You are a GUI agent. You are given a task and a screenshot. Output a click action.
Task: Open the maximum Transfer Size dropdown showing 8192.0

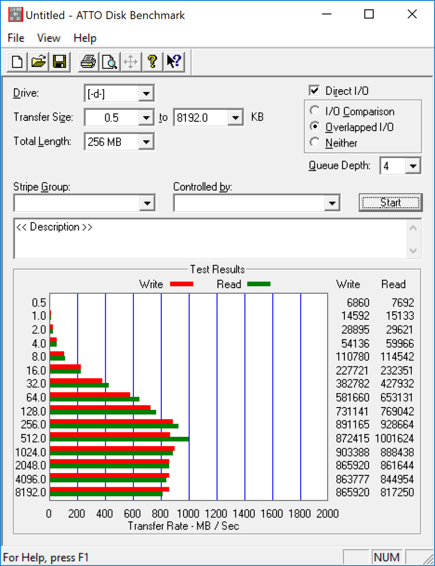pos(235,117)
